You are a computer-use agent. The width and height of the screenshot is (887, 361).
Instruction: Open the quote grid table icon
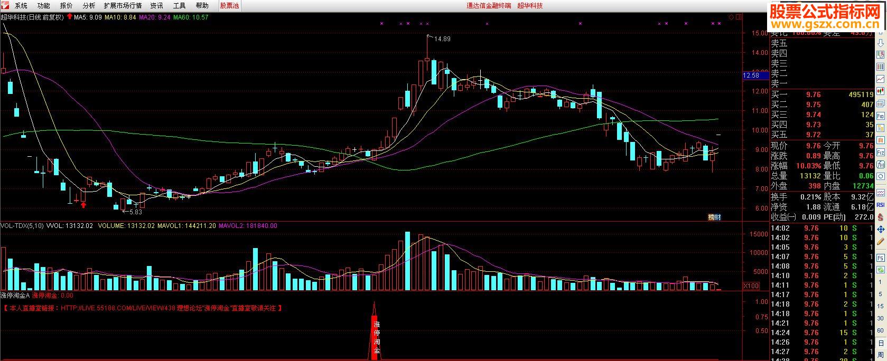coord(881,66)
